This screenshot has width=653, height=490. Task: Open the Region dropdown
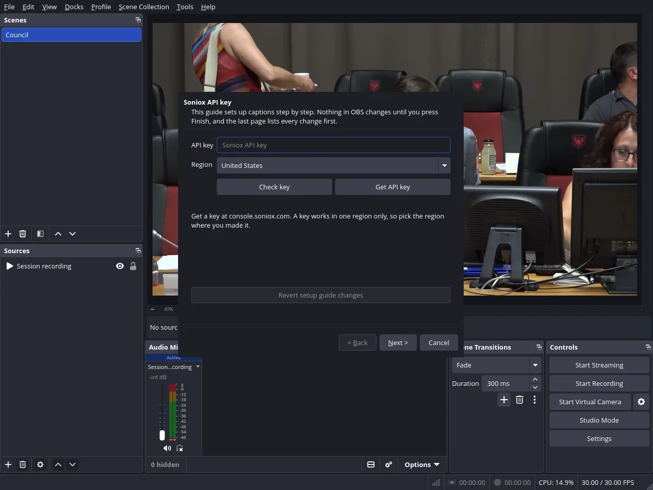click(x=334, y=165)
